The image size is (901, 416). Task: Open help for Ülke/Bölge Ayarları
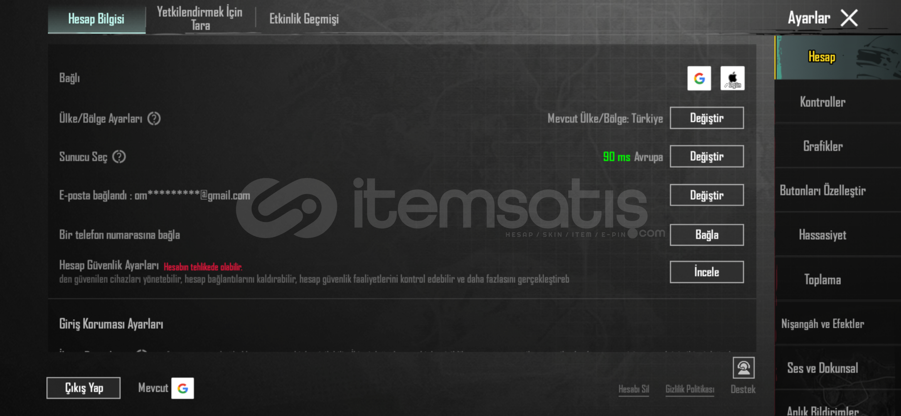[154, 119]
